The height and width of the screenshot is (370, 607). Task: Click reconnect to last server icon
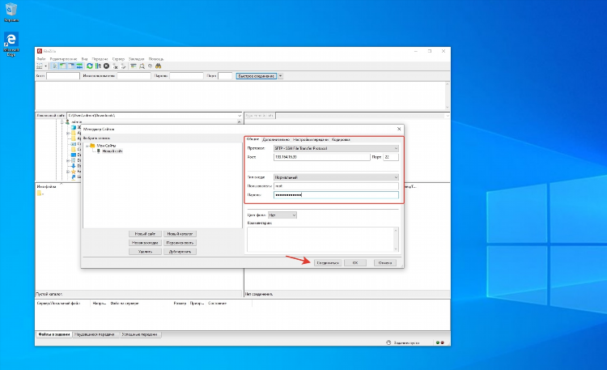tap(124, 66)
